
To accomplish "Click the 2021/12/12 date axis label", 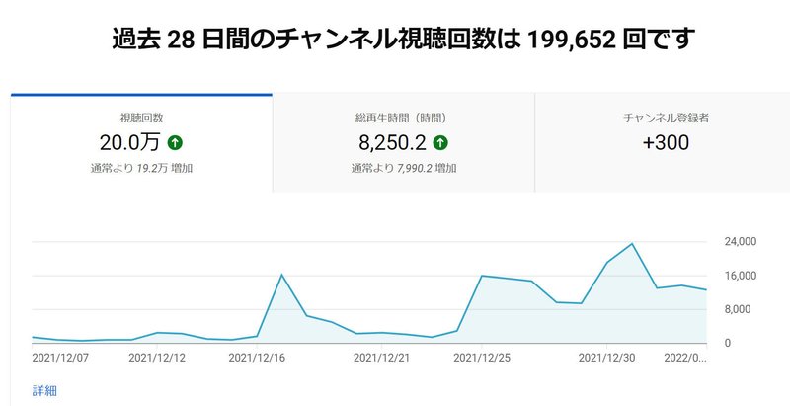I will 157,359.
